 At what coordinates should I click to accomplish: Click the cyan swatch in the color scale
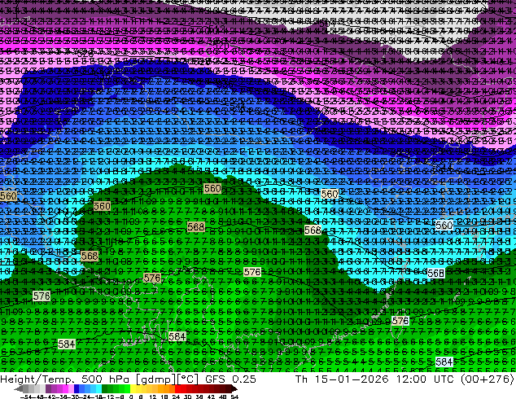99,389
